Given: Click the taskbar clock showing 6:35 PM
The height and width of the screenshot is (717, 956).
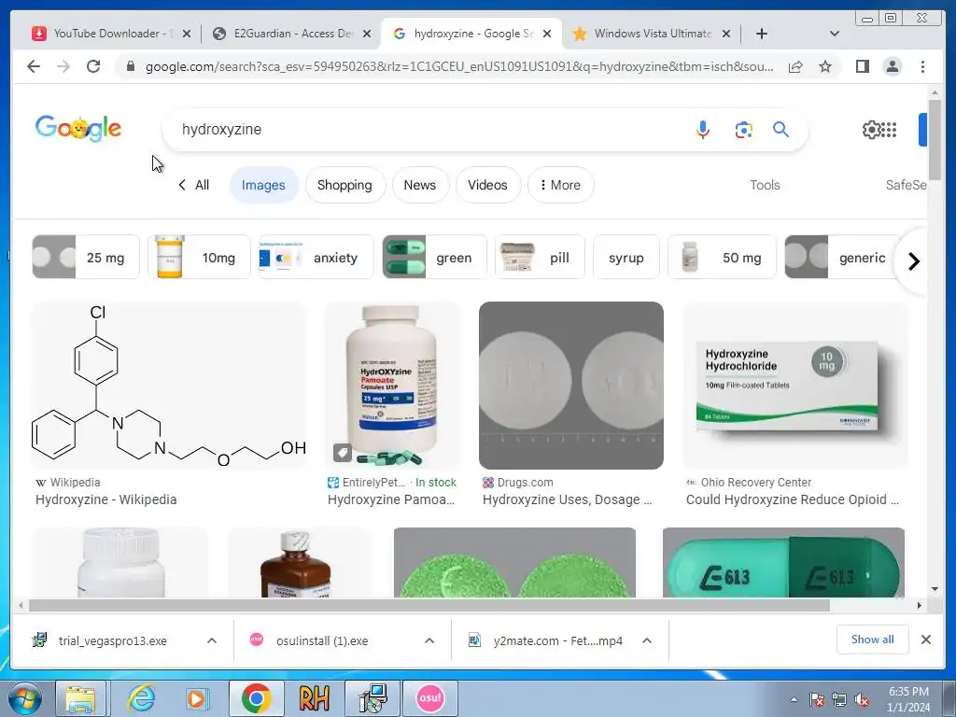Looking at the screenshot, I should click(x=908, y=699).
